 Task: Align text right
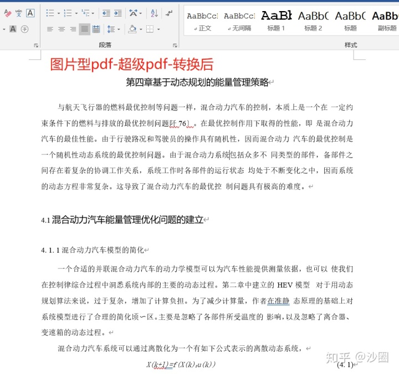pos(73,29)
